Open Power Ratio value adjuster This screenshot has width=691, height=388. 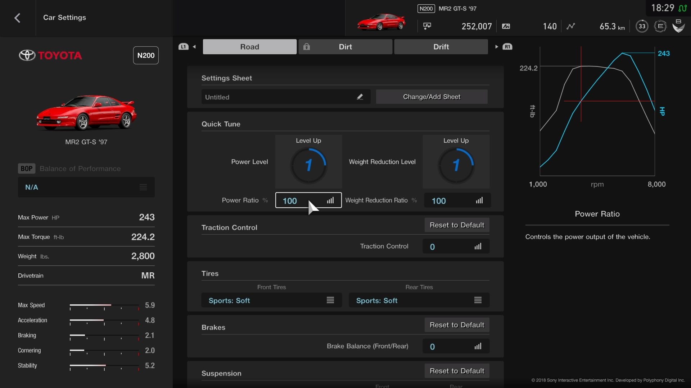[308, 200]
